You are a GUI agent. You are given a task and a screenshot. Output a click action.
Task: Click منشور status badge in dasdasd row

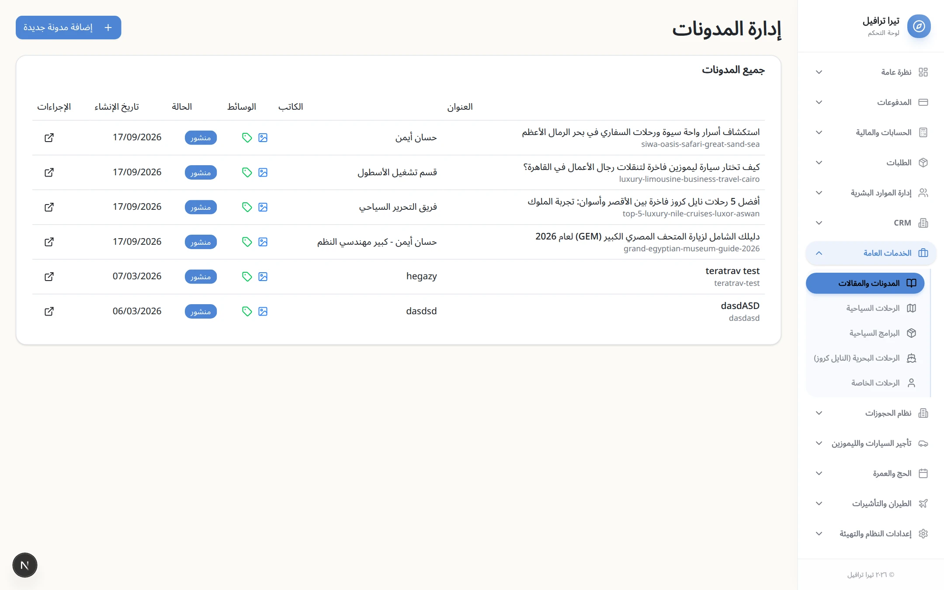(201, 311)
